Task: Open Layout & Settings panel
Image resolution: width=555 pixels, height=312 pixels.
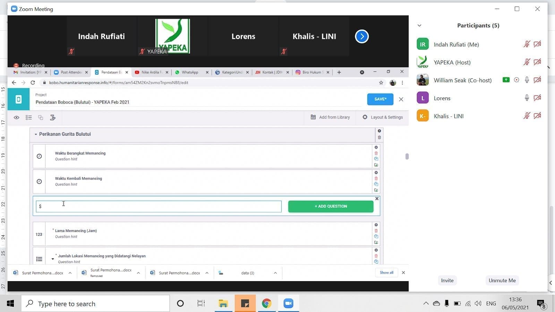Action: click(383, 117)
